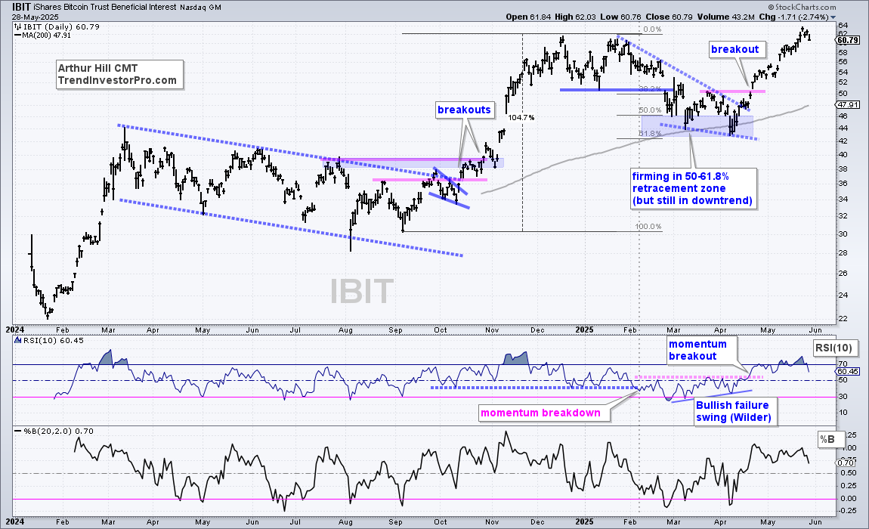The height and width of the screenshot is (529, 869).
Task: Click the TrendInvestorPro.com text
Action: click(x=117, y=80)
